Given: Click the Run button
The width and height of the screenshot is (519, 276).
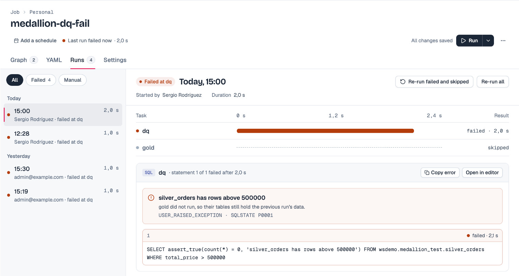Looking at the screenshot, I should point(469,41).
